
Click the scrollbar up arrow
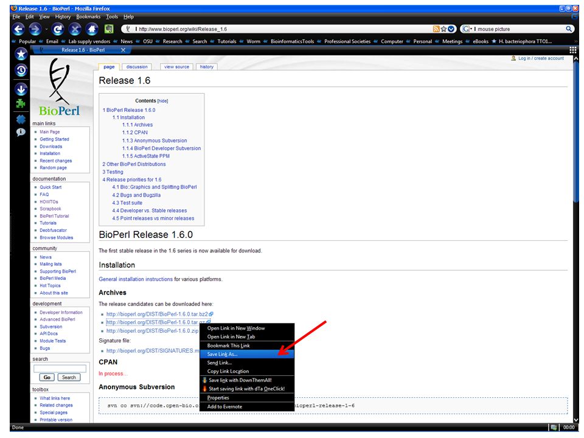(576, 58)
